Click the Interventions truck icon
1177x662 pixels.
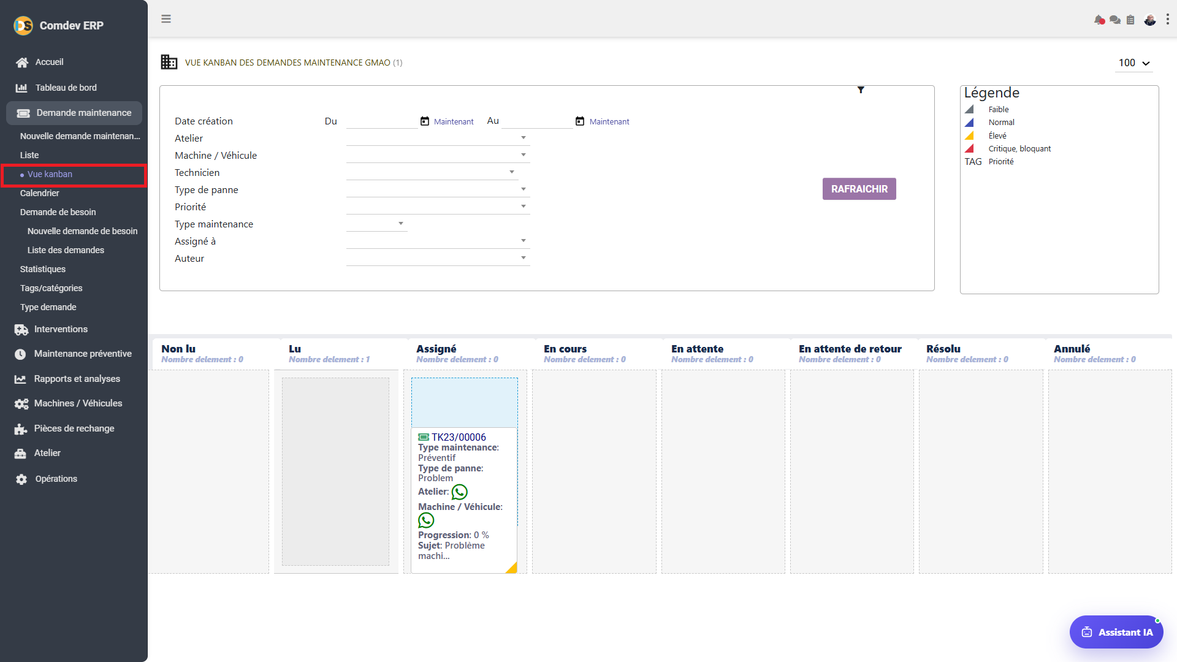point(21,330)
